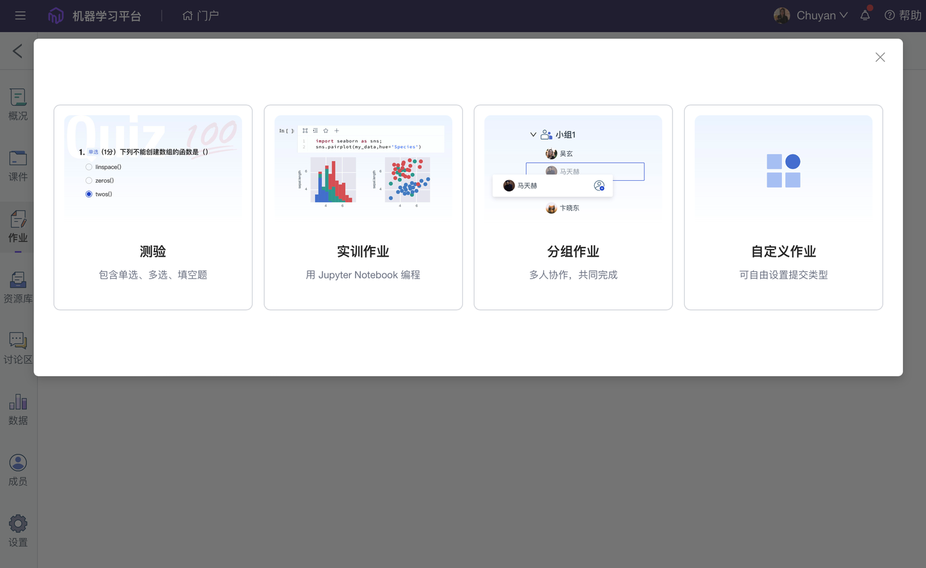Open 讨论区 discussion in sidebar
926x568 pixels.
[x=18, y=349]
